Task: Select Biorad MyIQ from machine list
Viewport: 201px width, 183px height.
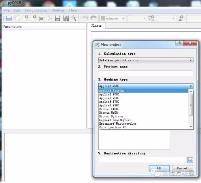Action: 144,113
